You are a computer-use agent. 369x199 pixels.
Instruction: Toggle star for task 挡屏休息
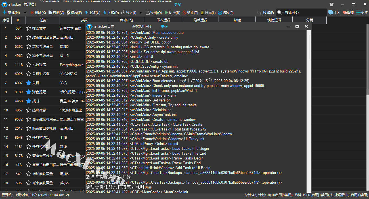(x=28, y=110)
